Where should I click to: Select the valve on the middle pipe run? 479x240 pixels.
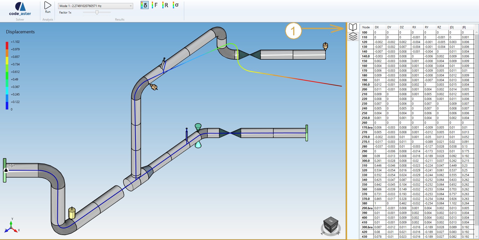click(x=230, y=133)
